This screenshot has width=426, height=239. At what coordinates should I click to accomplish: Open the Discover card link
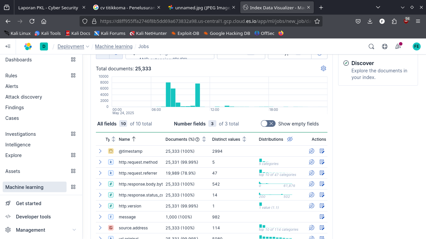[x=362, y=63]
